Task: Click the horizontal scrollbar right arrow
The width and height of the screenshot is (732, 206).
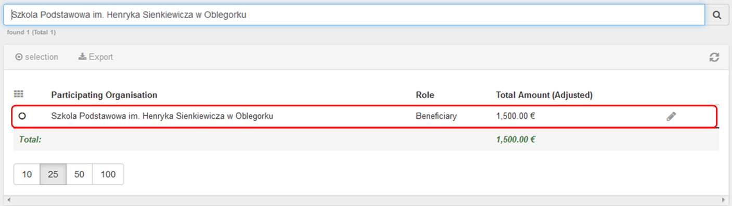Action: click(724, 200)
